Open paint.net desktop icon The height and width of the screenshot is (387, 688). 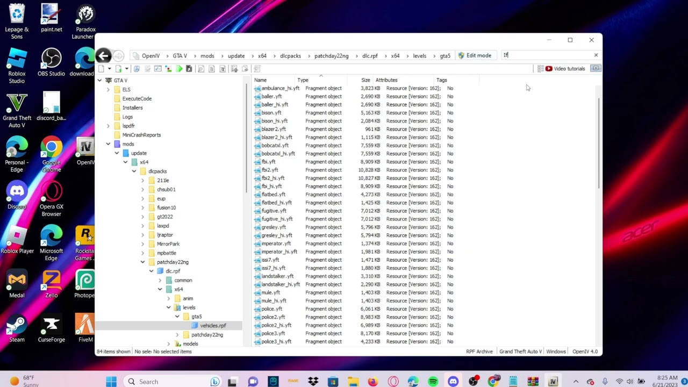coord(51,19)
